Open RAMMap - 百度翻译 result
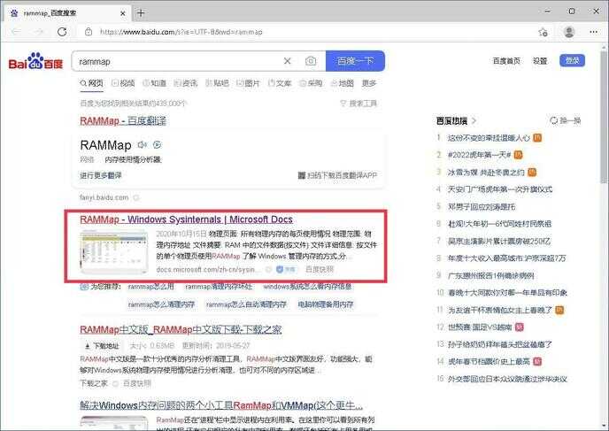Viewport: 609px width, 431px height. coord(123,120)
